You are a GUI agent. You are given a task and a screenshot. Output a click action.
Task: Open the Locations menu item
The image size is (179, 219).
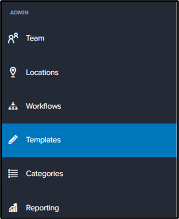tap(89, 72)
